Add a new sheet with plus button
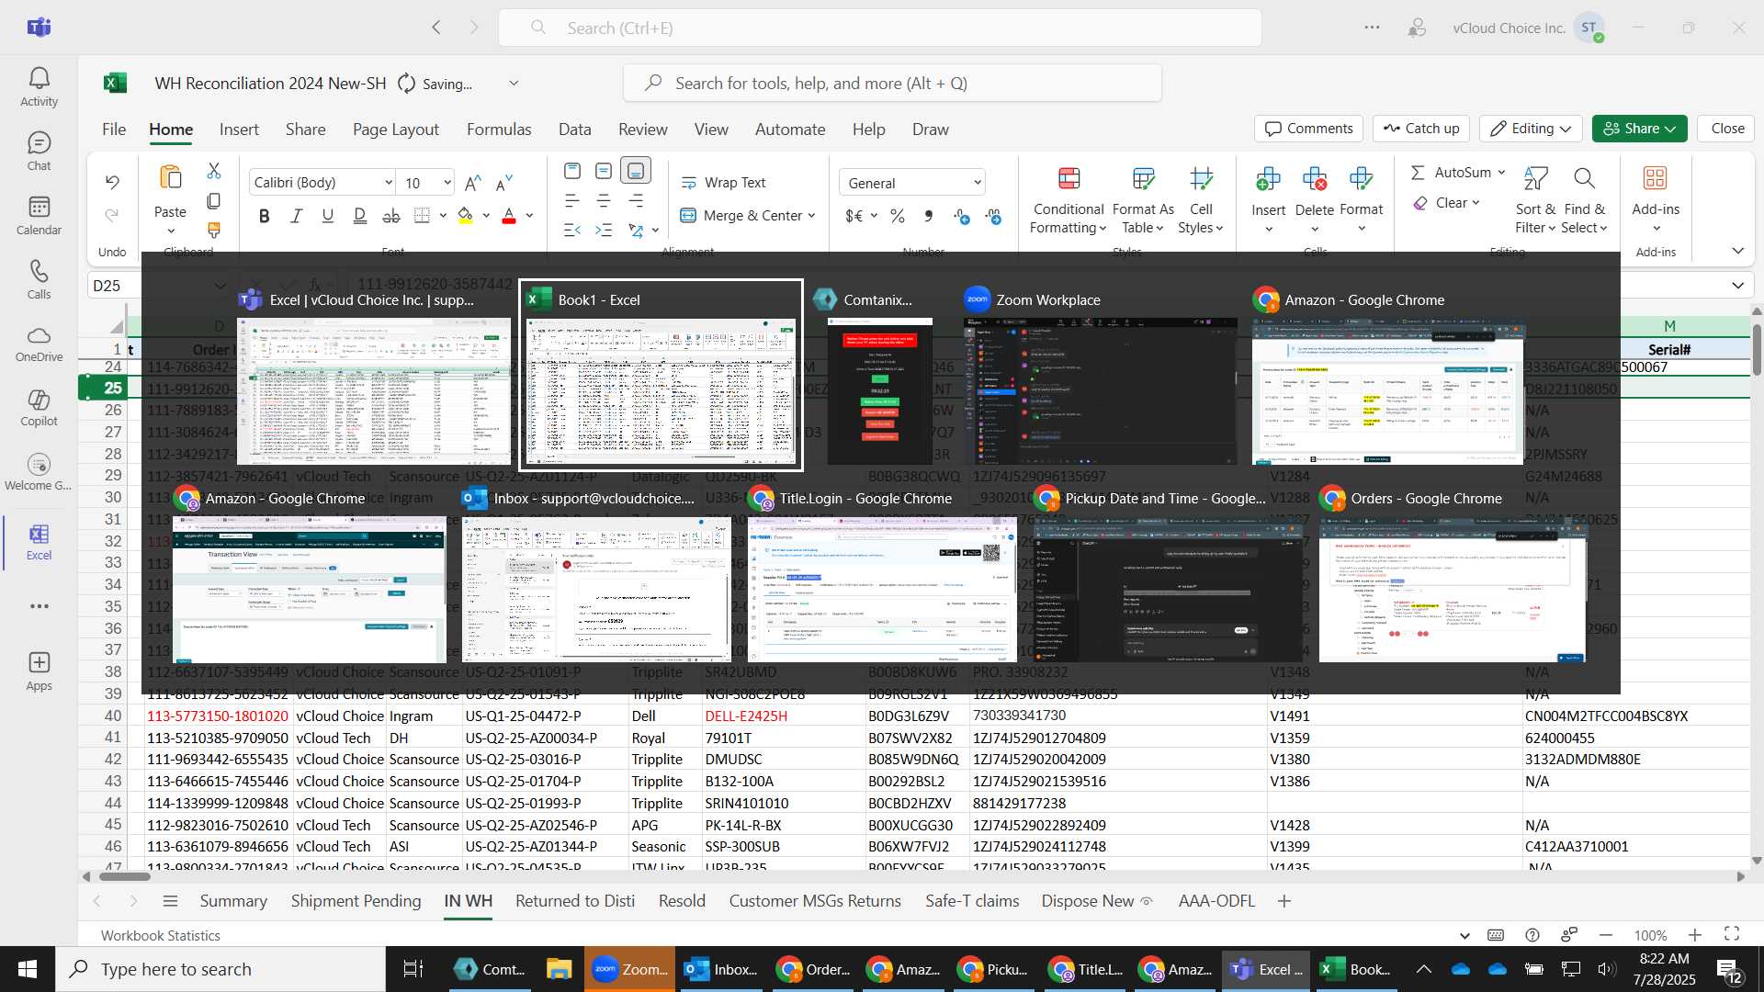This screenshot has height=992, width=1764. point(1284,901)
